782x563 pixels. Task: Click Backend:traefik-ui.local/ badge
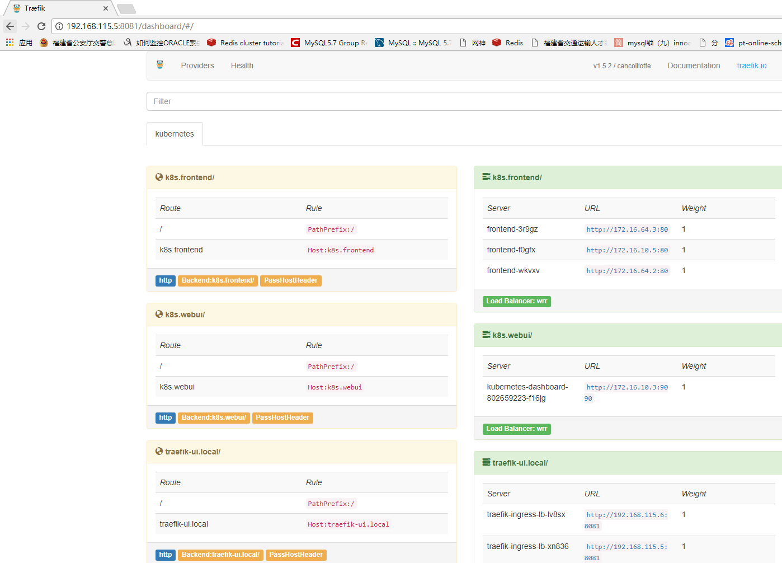(220, 555)
